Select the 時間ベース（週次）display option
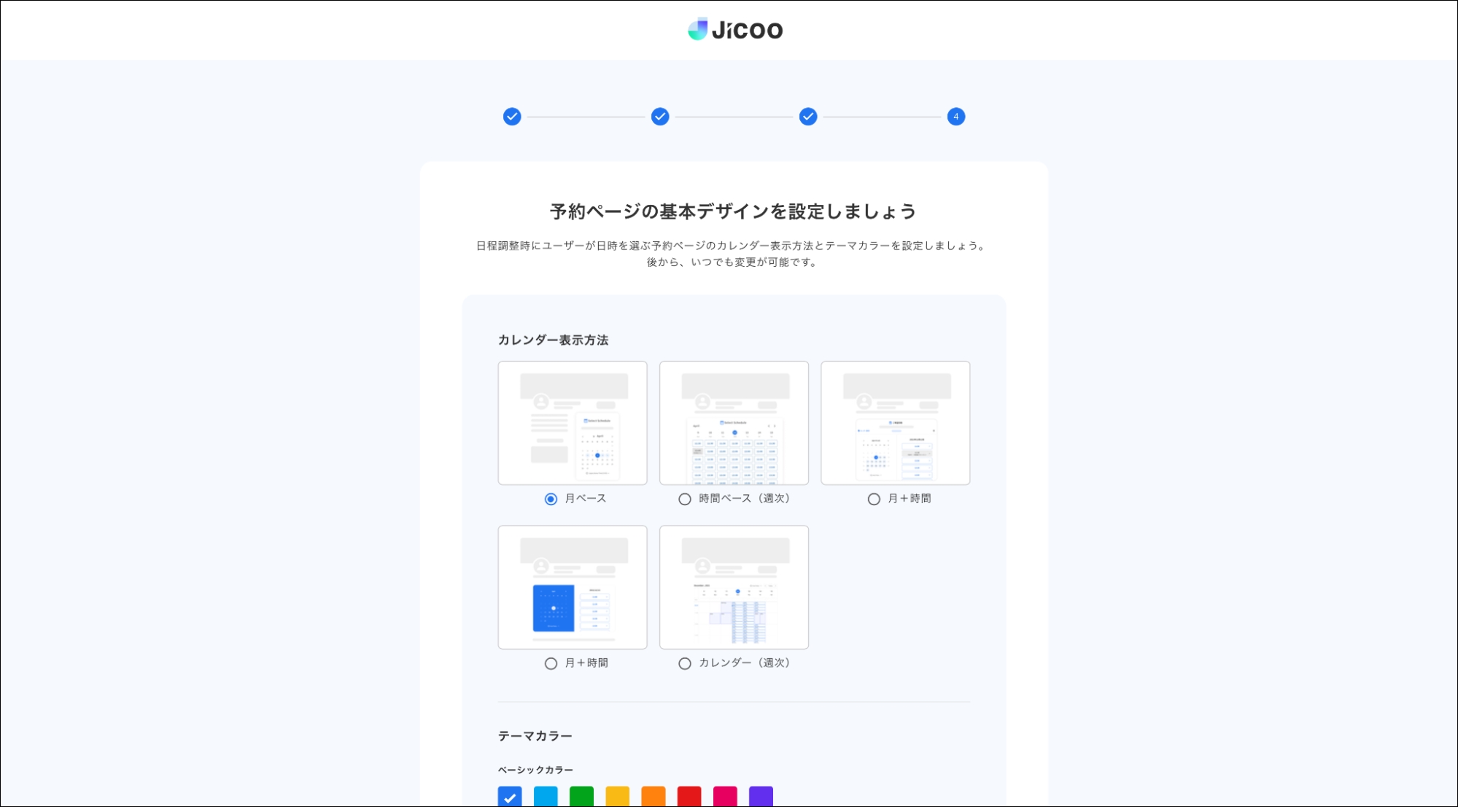Image resolution: width=1458 pixels, height=807 pixels. [683, 499]
